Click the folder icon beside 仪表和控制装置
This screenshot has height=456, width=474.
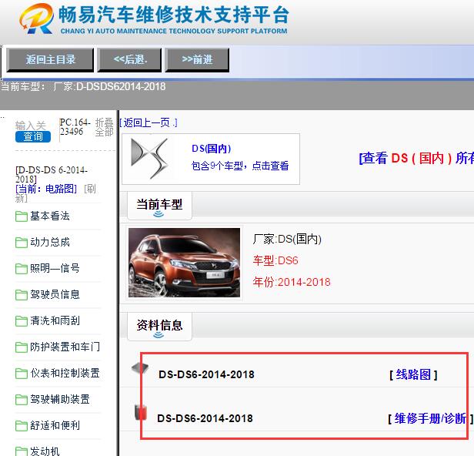[x=22, y=374]
